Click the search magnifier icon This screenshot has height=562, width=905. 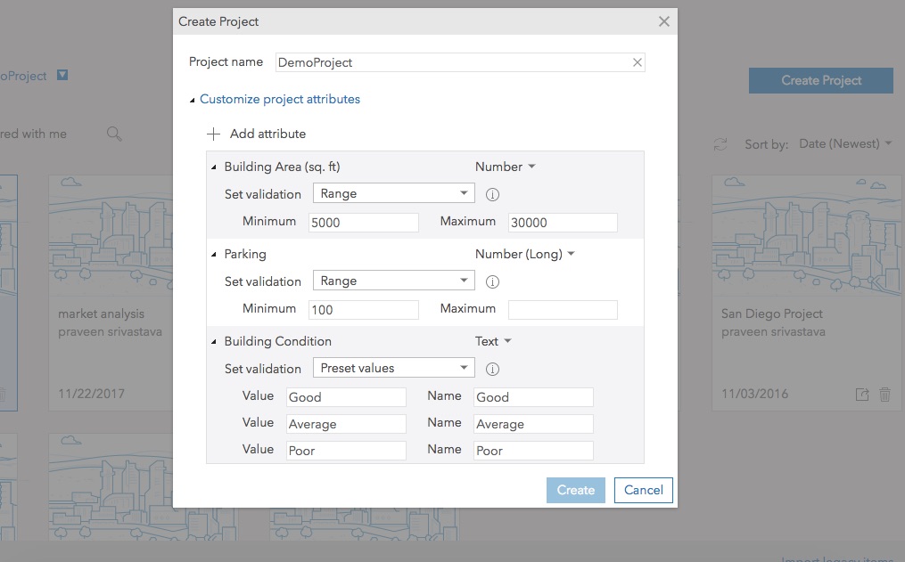[114, 134]
